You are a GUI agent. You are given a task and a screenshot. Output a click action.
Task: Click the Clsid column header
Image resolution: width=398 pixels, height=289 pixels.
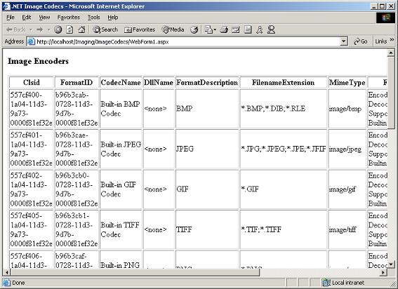(x=32, y=83)
